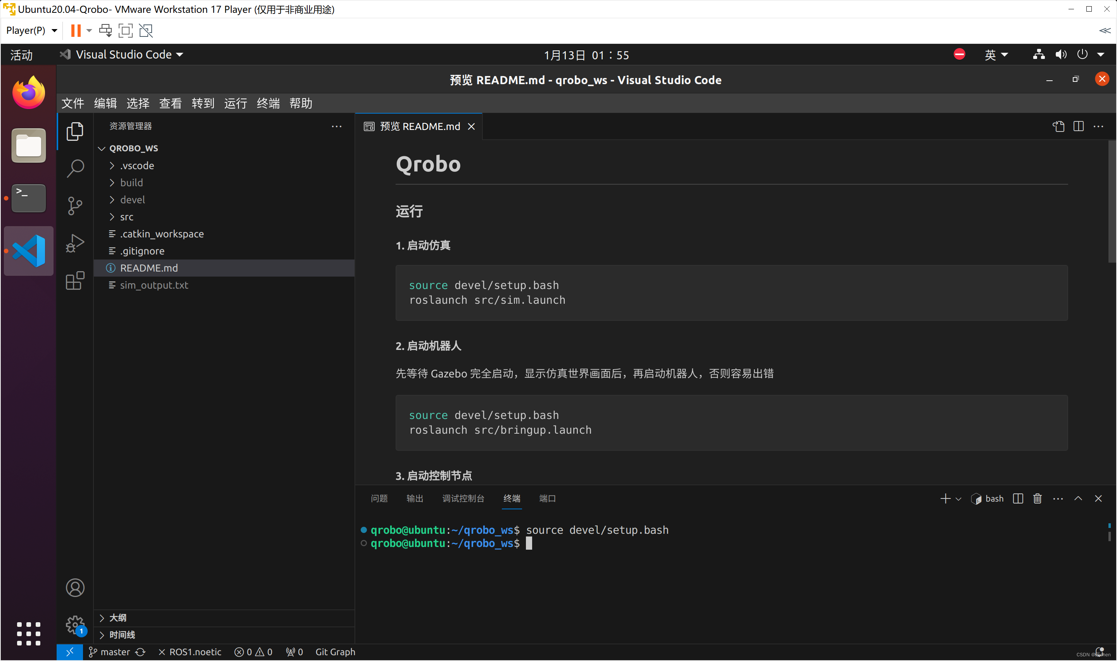Image resolution: width=1117 pixels, height=661 pixels.
Task: Close the README.md preview tab
Action: point(472,127)
